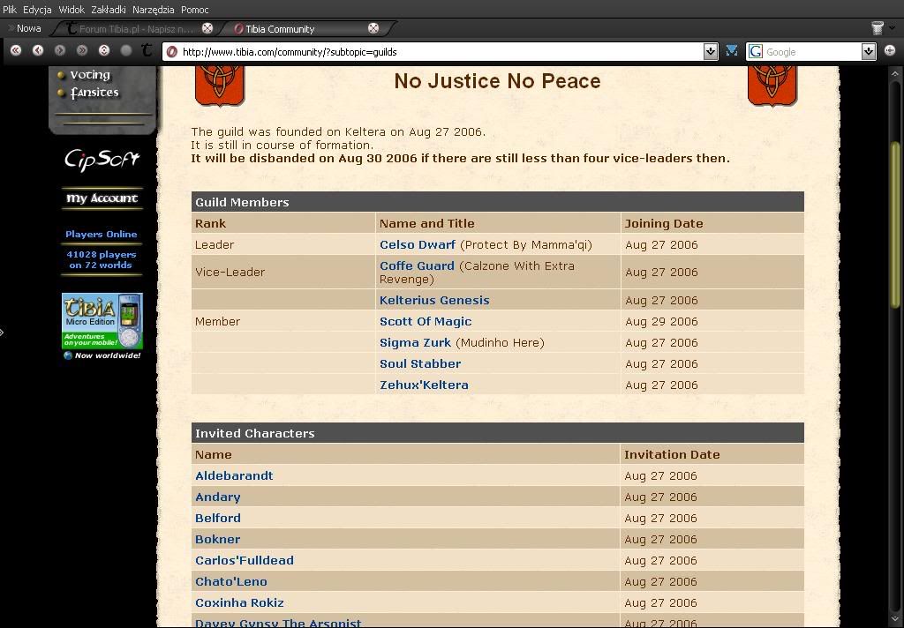This screenshot has width=904, height=628.
Task: Open the closed tabs trash can
Action: point(877,27)
